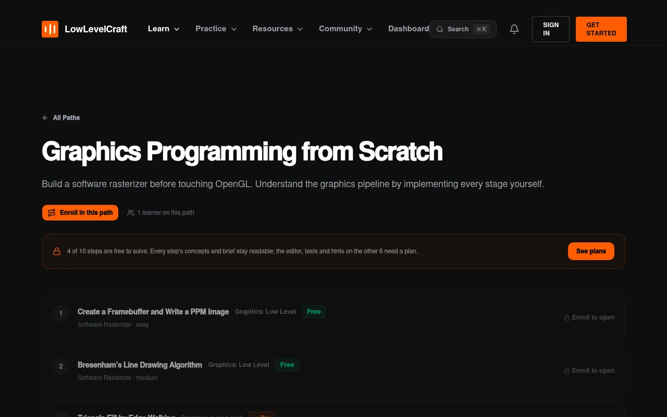Viewport: 667px width, 417px height.
Task: Click the search magnifier icon
Action: click(x=440, y=29)
